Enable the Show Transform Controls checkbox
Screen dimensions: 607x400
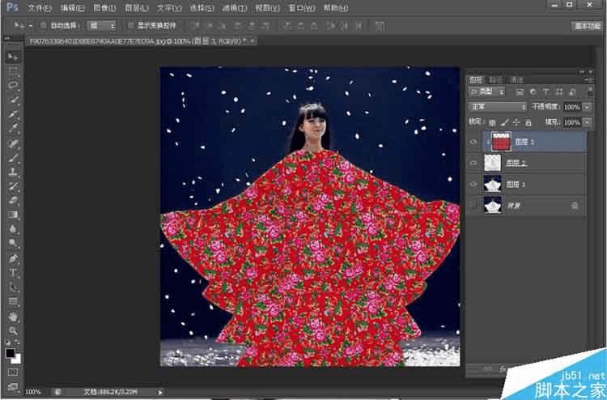(x=129, y=25)
